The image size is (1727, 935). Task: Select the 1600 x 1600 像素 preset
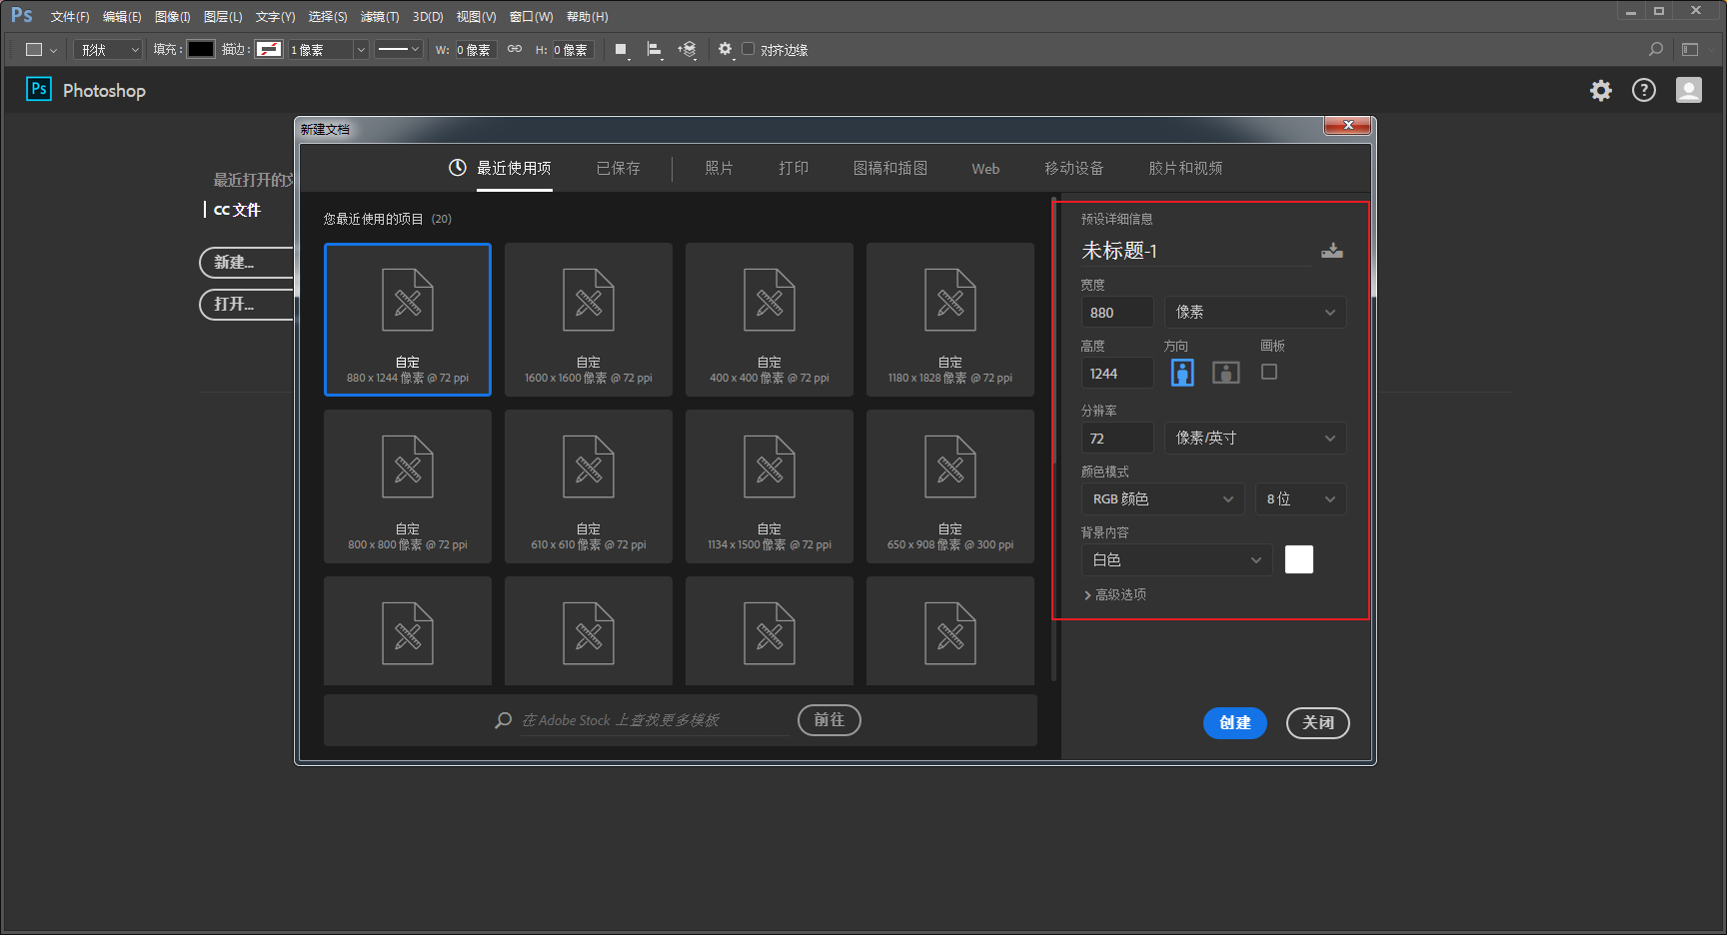[x=589, y=320]
